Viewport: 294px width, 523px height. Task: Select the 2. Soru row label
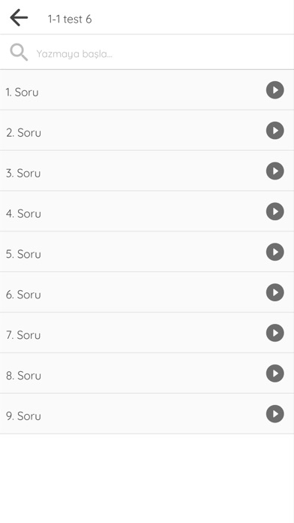23,133
